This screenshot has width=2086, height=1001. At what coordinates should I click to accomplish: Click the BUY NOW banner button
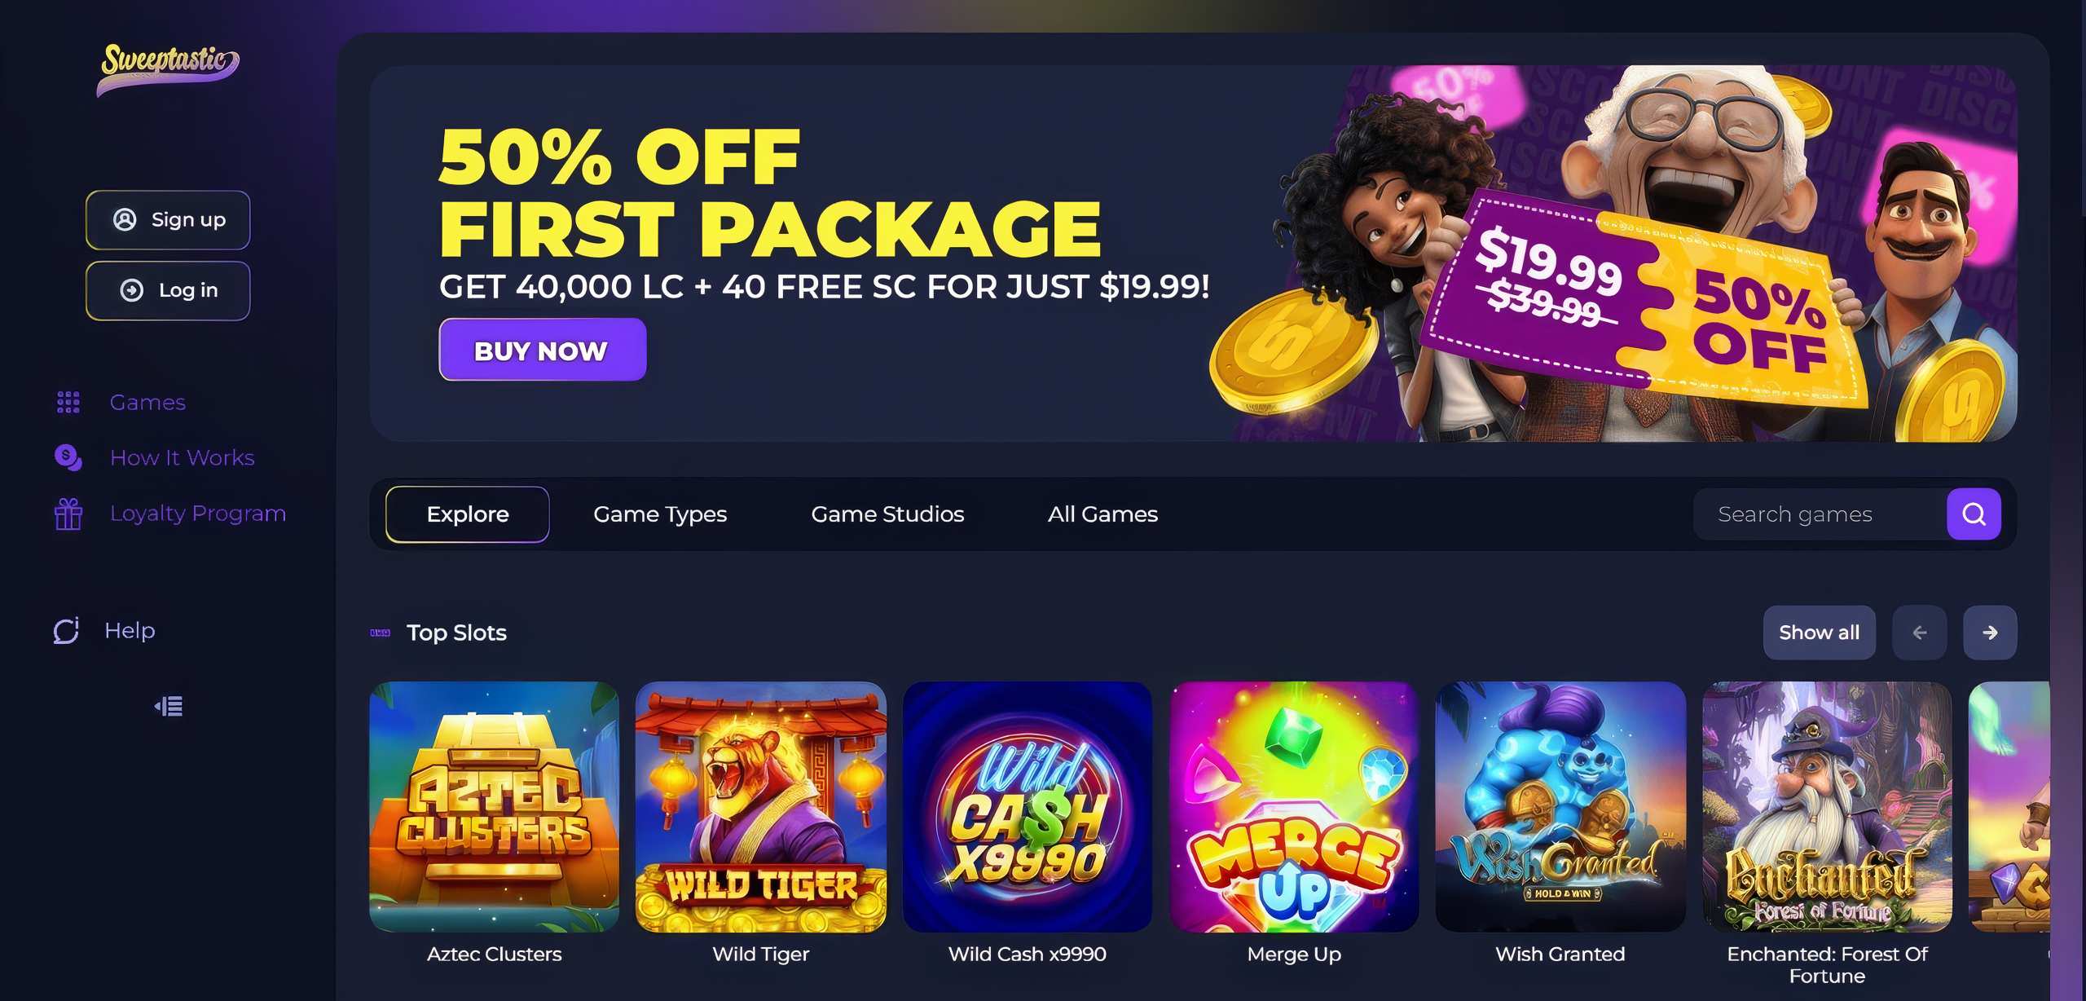pyautogui.click(x=543, y=350)
